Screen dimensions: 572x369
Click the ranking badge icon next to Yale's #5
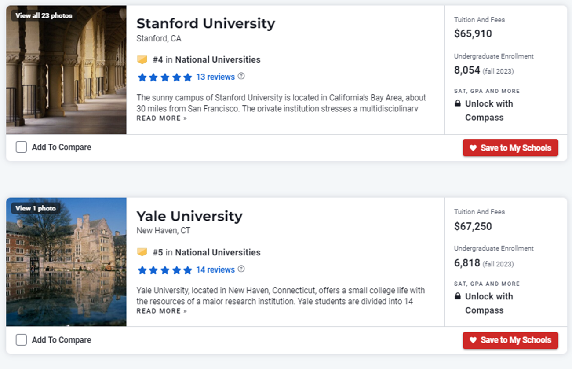click(x=142, y=252)
